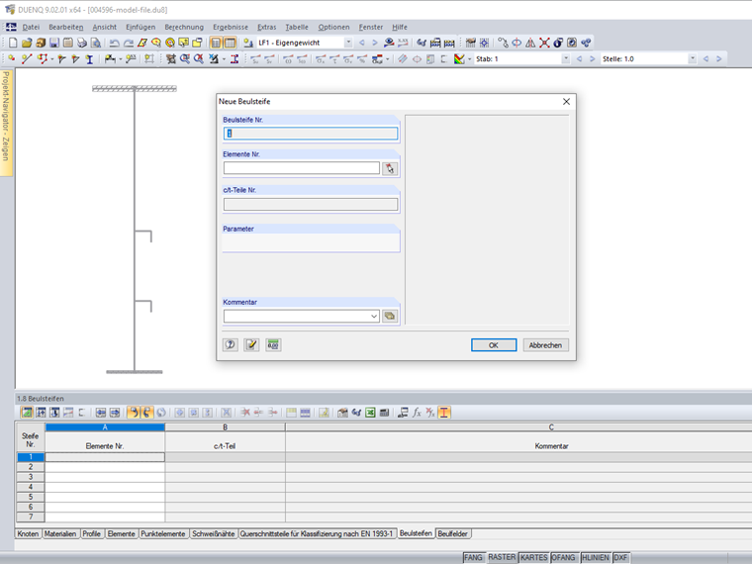The height and width of the screenshot is (564, 752).
Task: Expand the Kommentar combo box
Action: click(x=374, y=316)
